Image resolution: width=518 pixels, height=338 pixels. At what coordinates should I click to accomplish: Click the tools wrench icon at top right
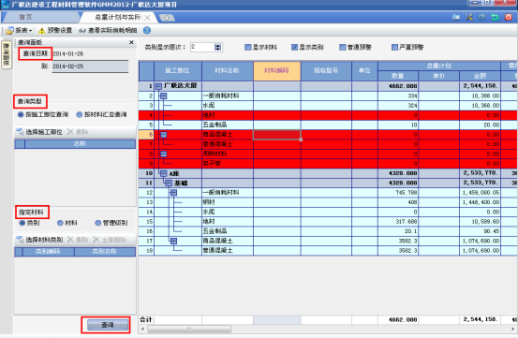point(468,17)
